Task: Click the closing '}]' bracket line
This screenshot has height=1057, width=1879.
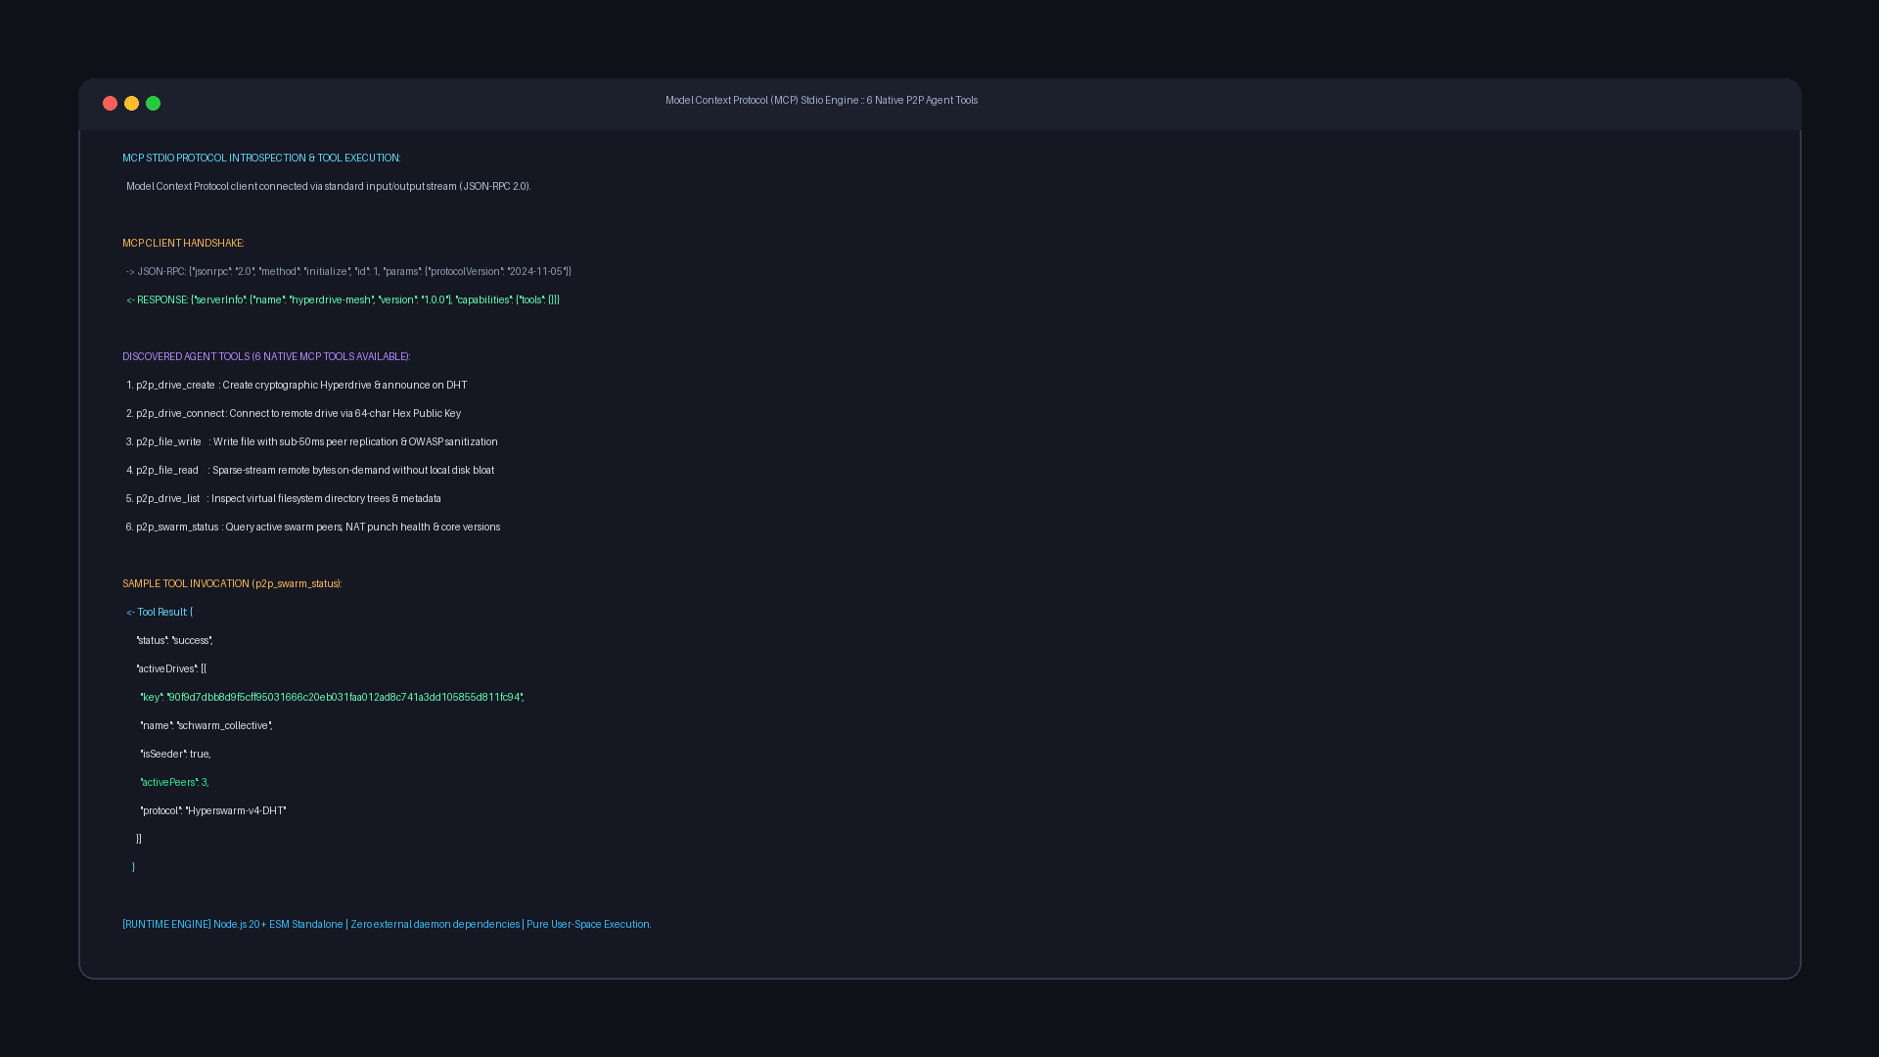Action: 139,840
